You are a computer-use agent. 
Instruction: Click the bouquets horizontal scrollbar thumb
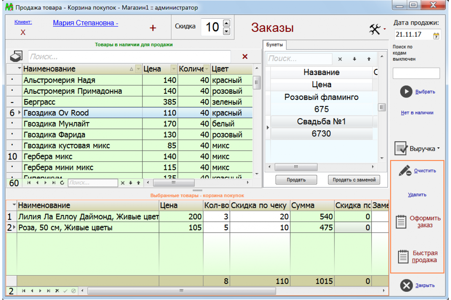point(296,166)
